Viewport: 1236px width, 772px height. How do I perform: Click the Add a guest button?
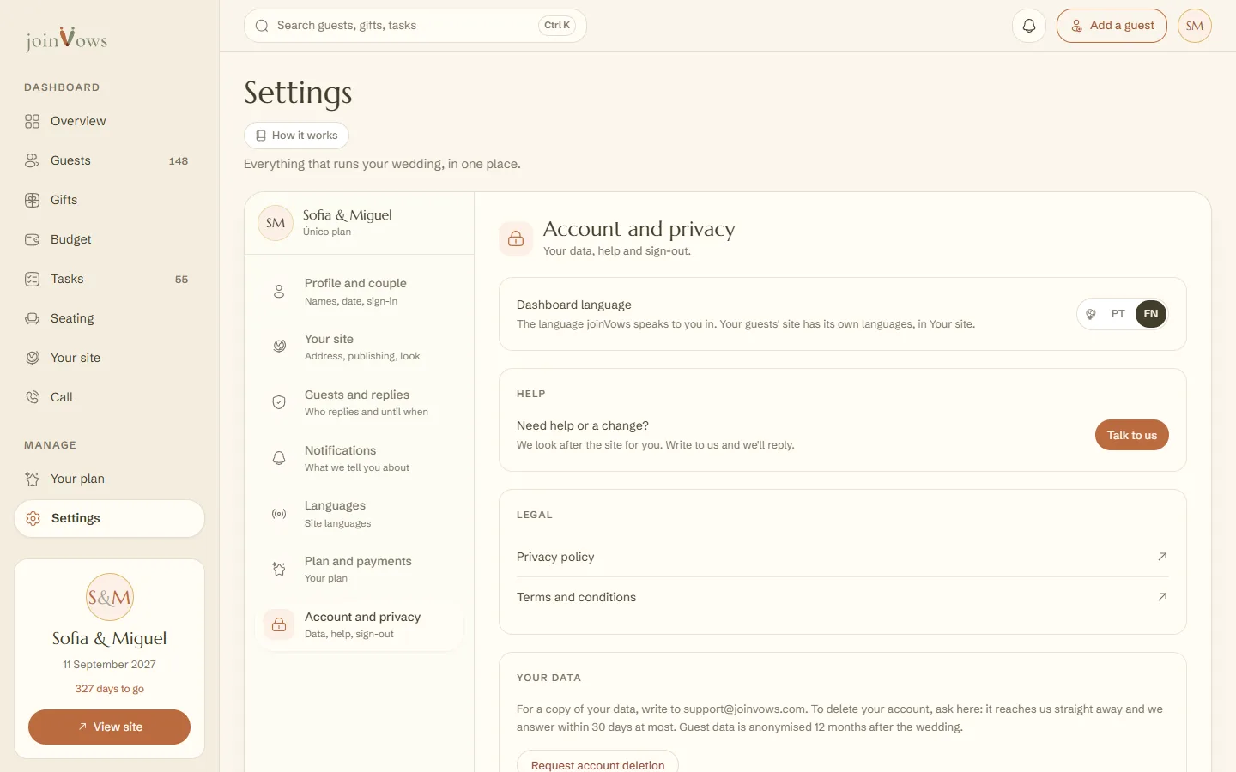pyautogui.click(x=1112, y=26)
